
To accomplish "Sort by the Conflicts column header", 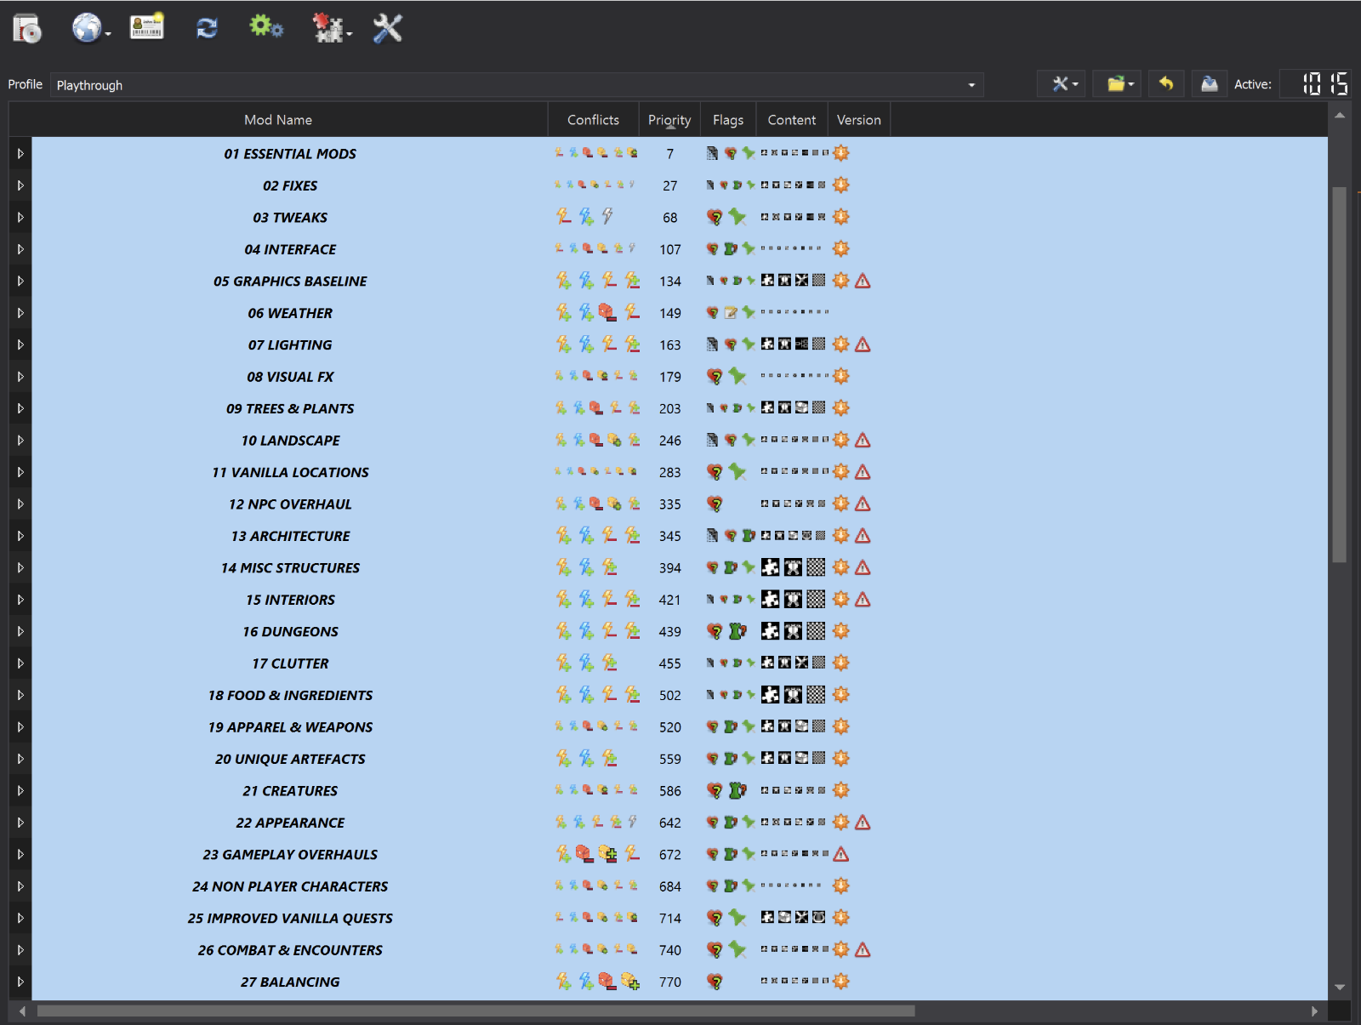I will (593, 120).
